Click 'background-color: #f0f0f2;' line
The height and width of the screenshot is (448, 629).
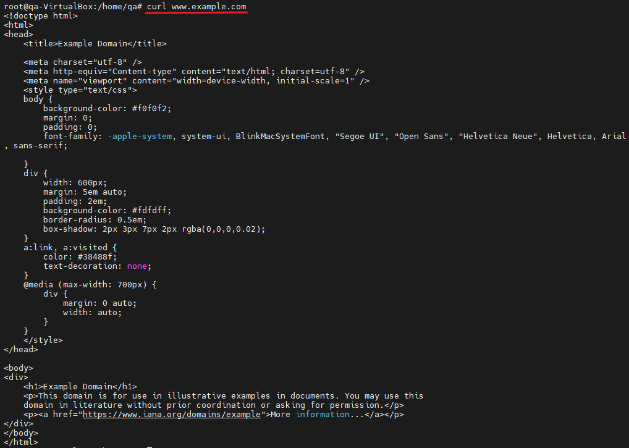[107, 108]
